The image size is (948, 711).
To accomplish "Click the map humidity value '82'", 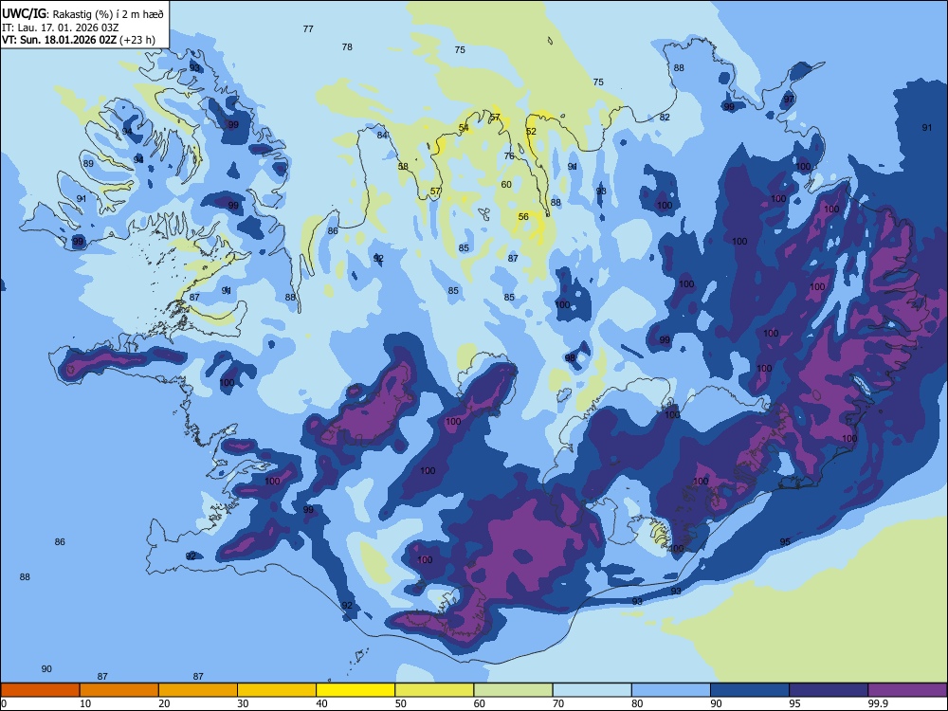I will click(x=665, y=118).
